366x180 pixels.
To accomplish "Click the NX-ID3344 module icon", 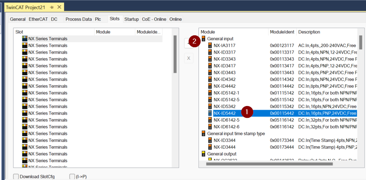I will pos(210,140).
